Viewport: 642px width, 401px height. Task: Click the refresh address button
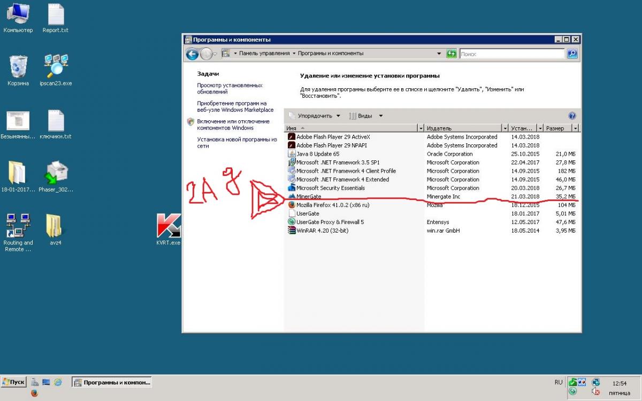click(452, 53)
